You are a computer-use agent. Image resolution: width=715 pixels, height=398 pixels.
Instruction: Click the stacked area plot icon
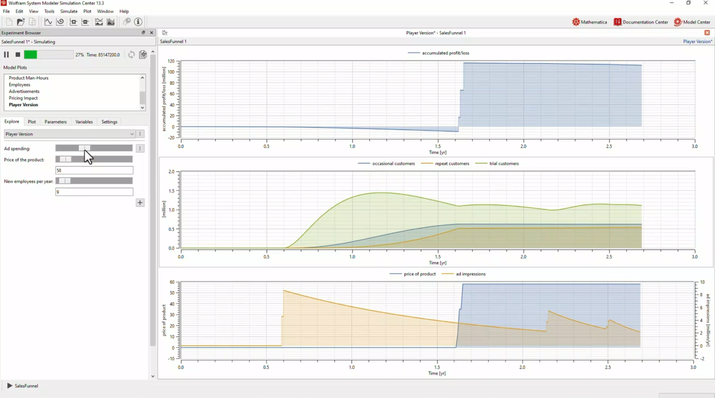(99, 22)
